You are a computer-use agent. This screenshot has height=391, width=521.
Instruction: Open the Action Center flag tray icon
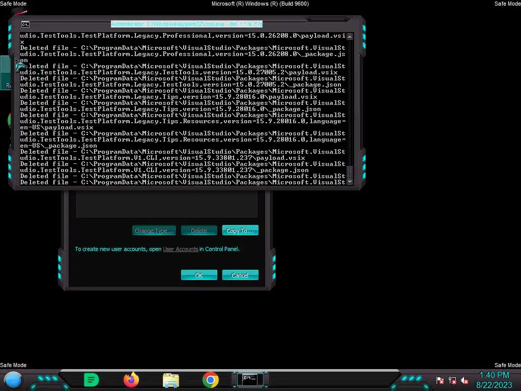[440, 380]
